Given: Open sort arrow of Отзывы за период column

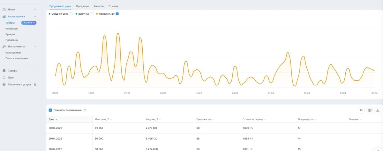Looking at the screenshot, I should pyautogui.click(x=265, y=119).
